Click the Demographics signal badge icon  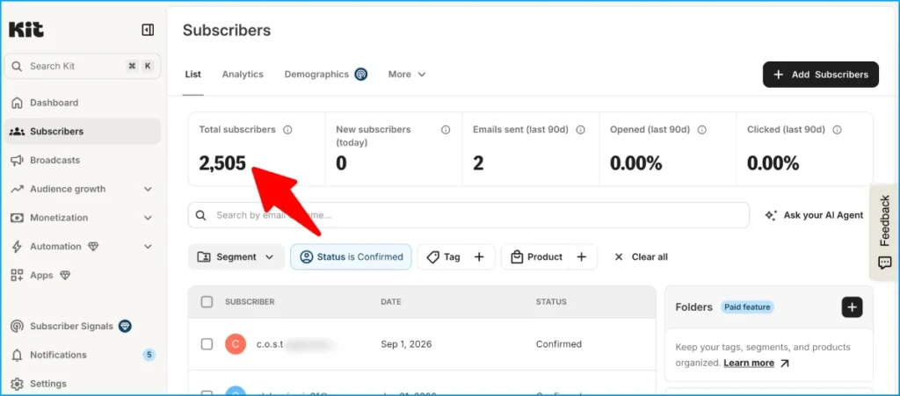pyautogui.click(x=360, y=75)
